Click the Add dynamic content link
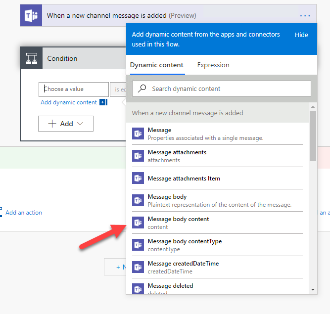This screenshot has height=314, width=330. coord(69,102)
